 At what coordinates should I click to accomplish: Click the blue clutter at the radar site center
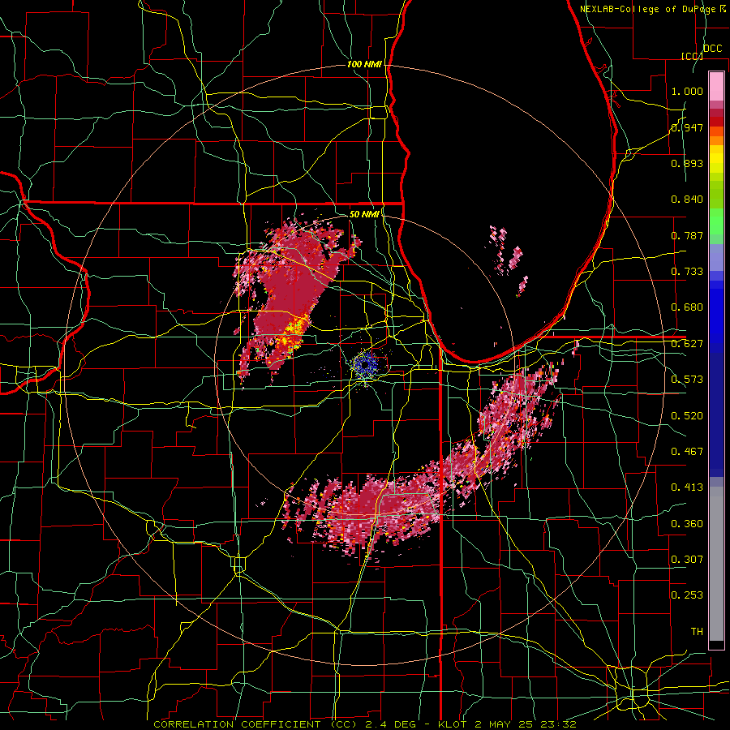(366, 364)
